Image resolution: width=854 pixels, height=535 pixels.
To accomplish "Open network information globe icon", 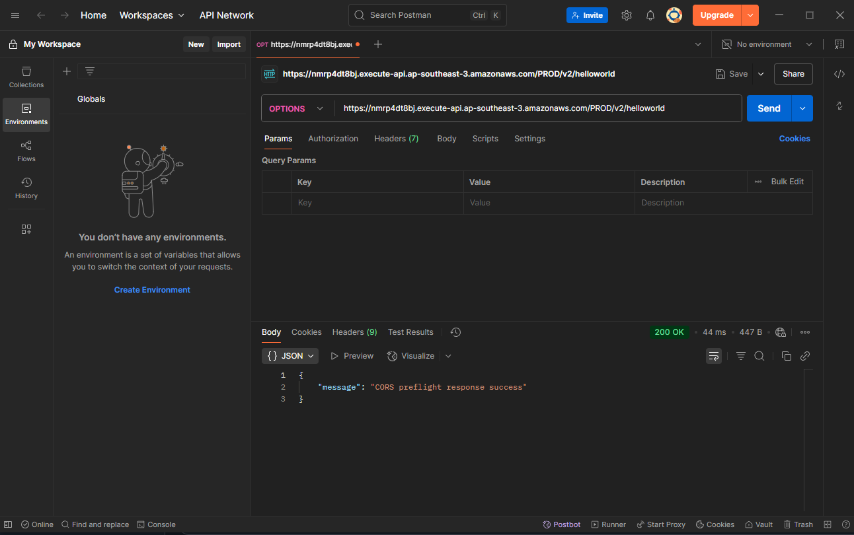I will (781, 332).
